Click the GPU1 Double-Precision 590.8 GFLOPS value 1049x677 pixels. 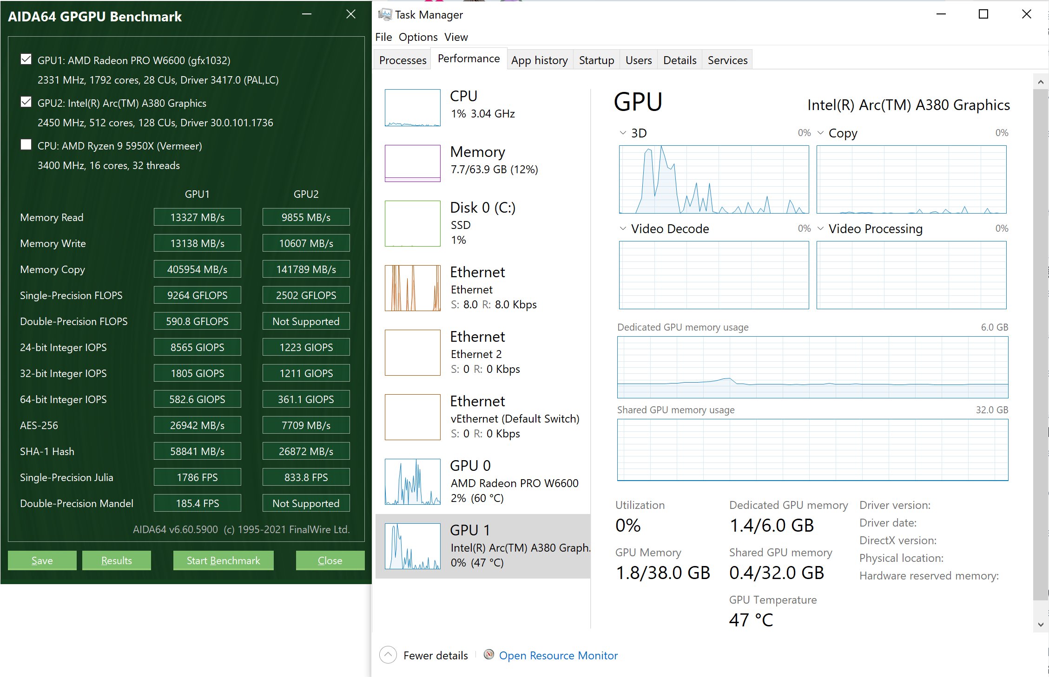[x=198, y=321]
